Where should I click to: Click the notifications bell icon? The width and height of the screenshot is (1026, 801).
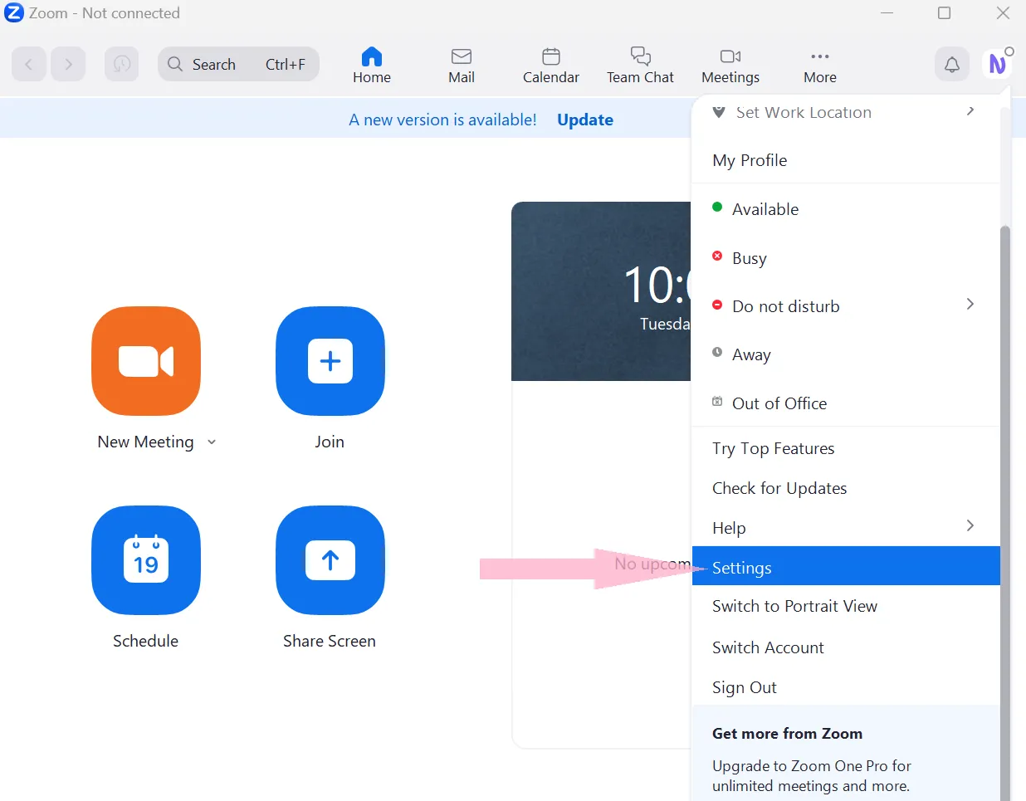click(x=952, y=64)
